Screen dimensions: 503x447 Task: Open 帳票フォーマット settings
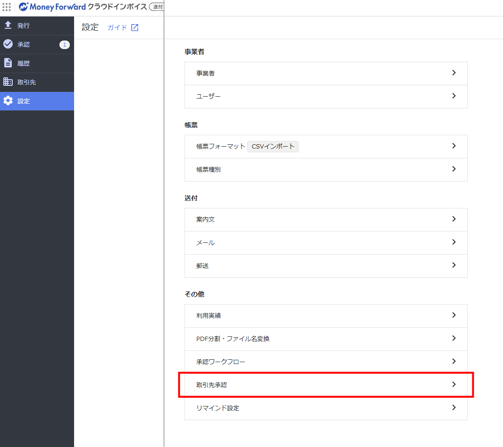(x=221, y=147)
